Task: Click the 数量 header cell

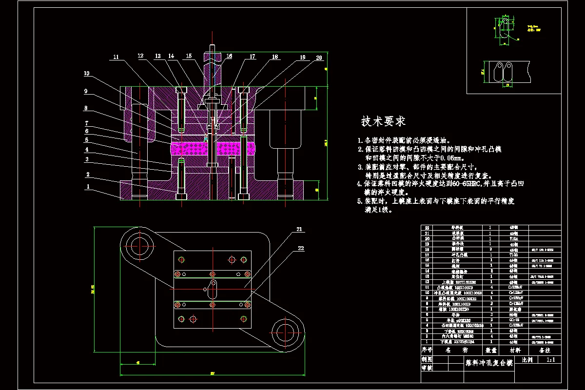Action: [x=490, y=350]
